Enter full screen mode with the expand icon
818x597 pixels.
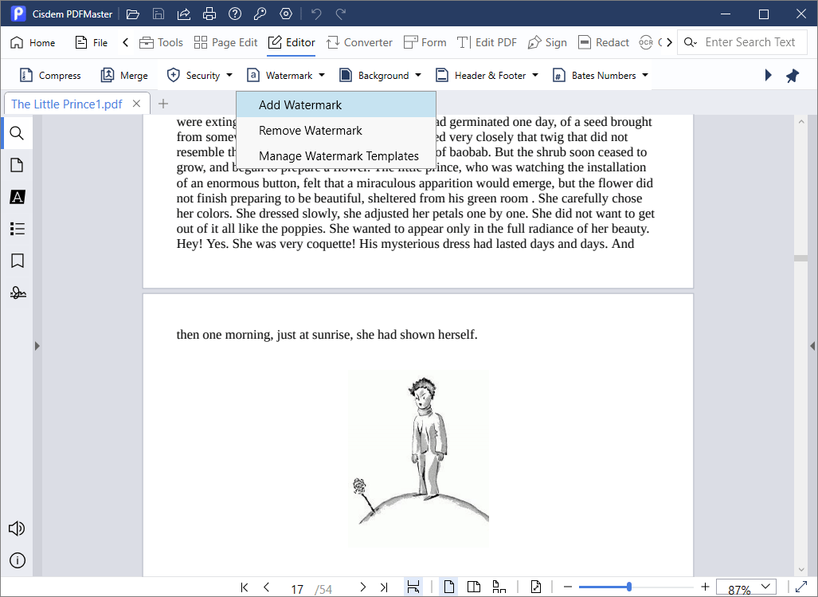801,587
